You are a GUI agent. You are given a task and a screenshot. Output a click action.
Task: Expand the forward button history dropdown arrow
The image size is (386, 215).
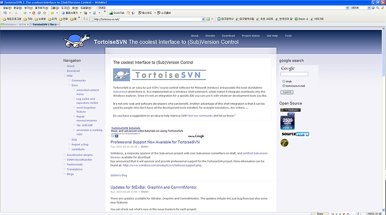coord(30,13)
